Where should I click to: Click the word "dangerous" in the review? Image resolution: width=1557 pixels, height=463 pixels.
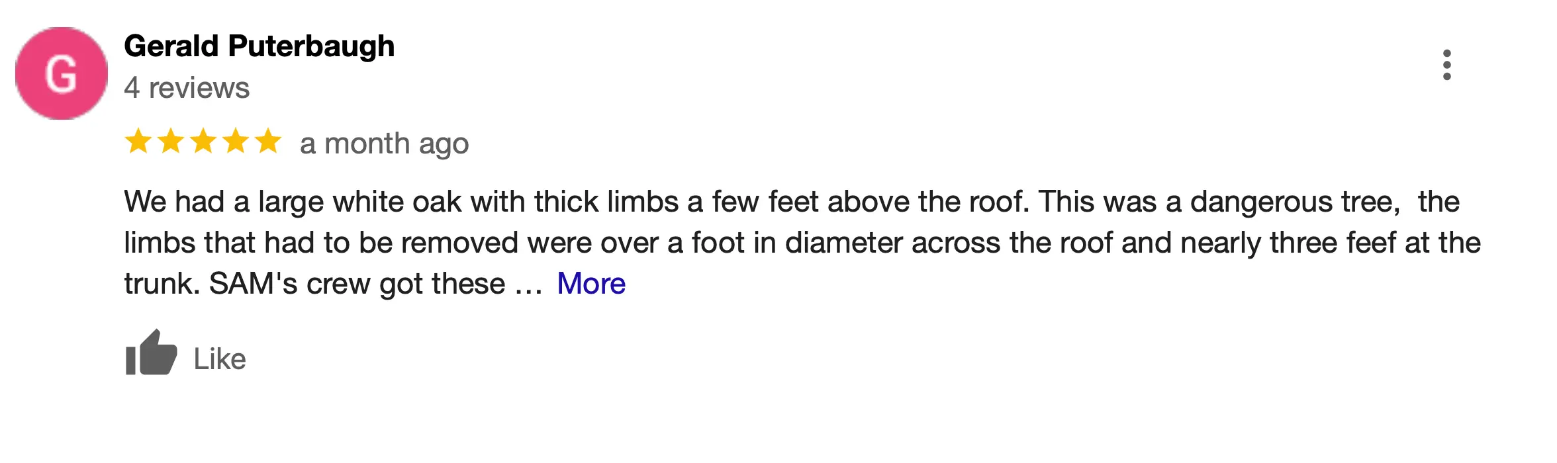[x=1262, y=202]
